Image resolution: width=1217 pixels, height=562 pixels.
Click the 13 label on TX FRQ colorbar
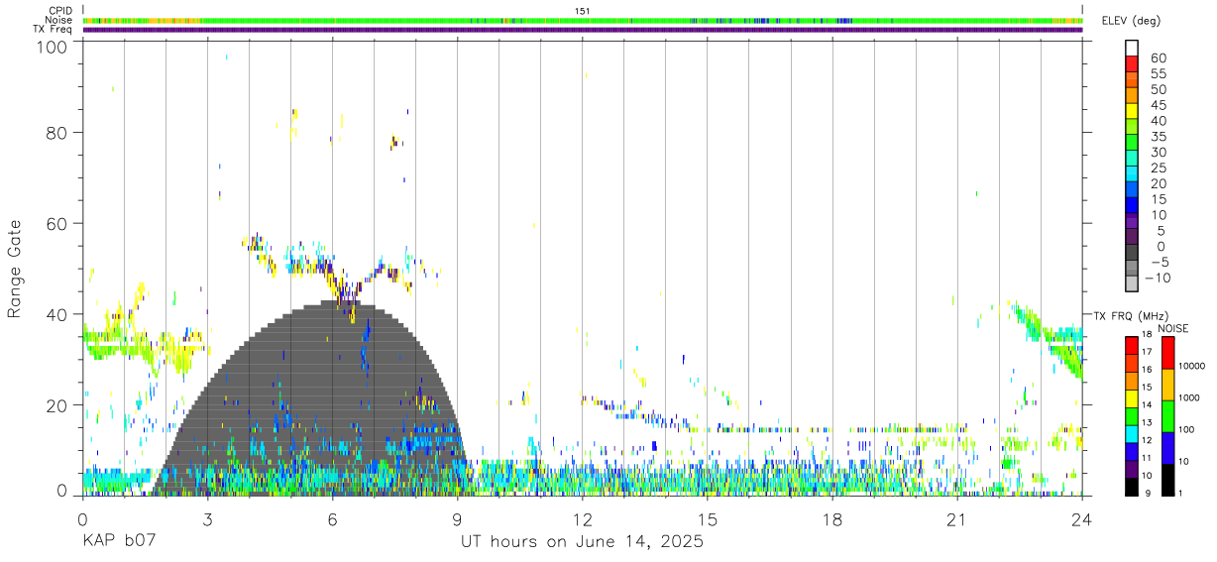tap(1148, 423)
